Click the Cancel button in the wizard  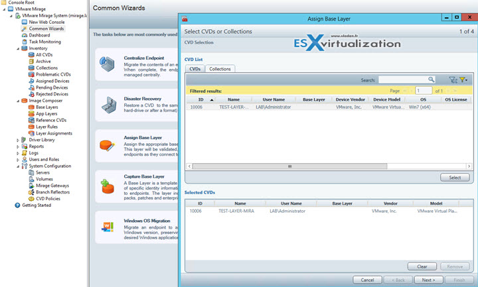tap(367, 280)
